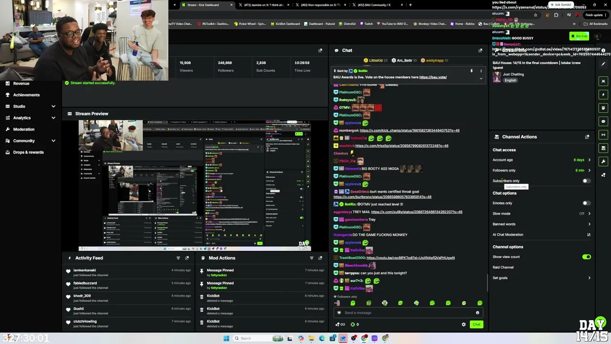611x344 pixels.
Task: Open the Revenue section icon
Action: (x=7, y=84)
